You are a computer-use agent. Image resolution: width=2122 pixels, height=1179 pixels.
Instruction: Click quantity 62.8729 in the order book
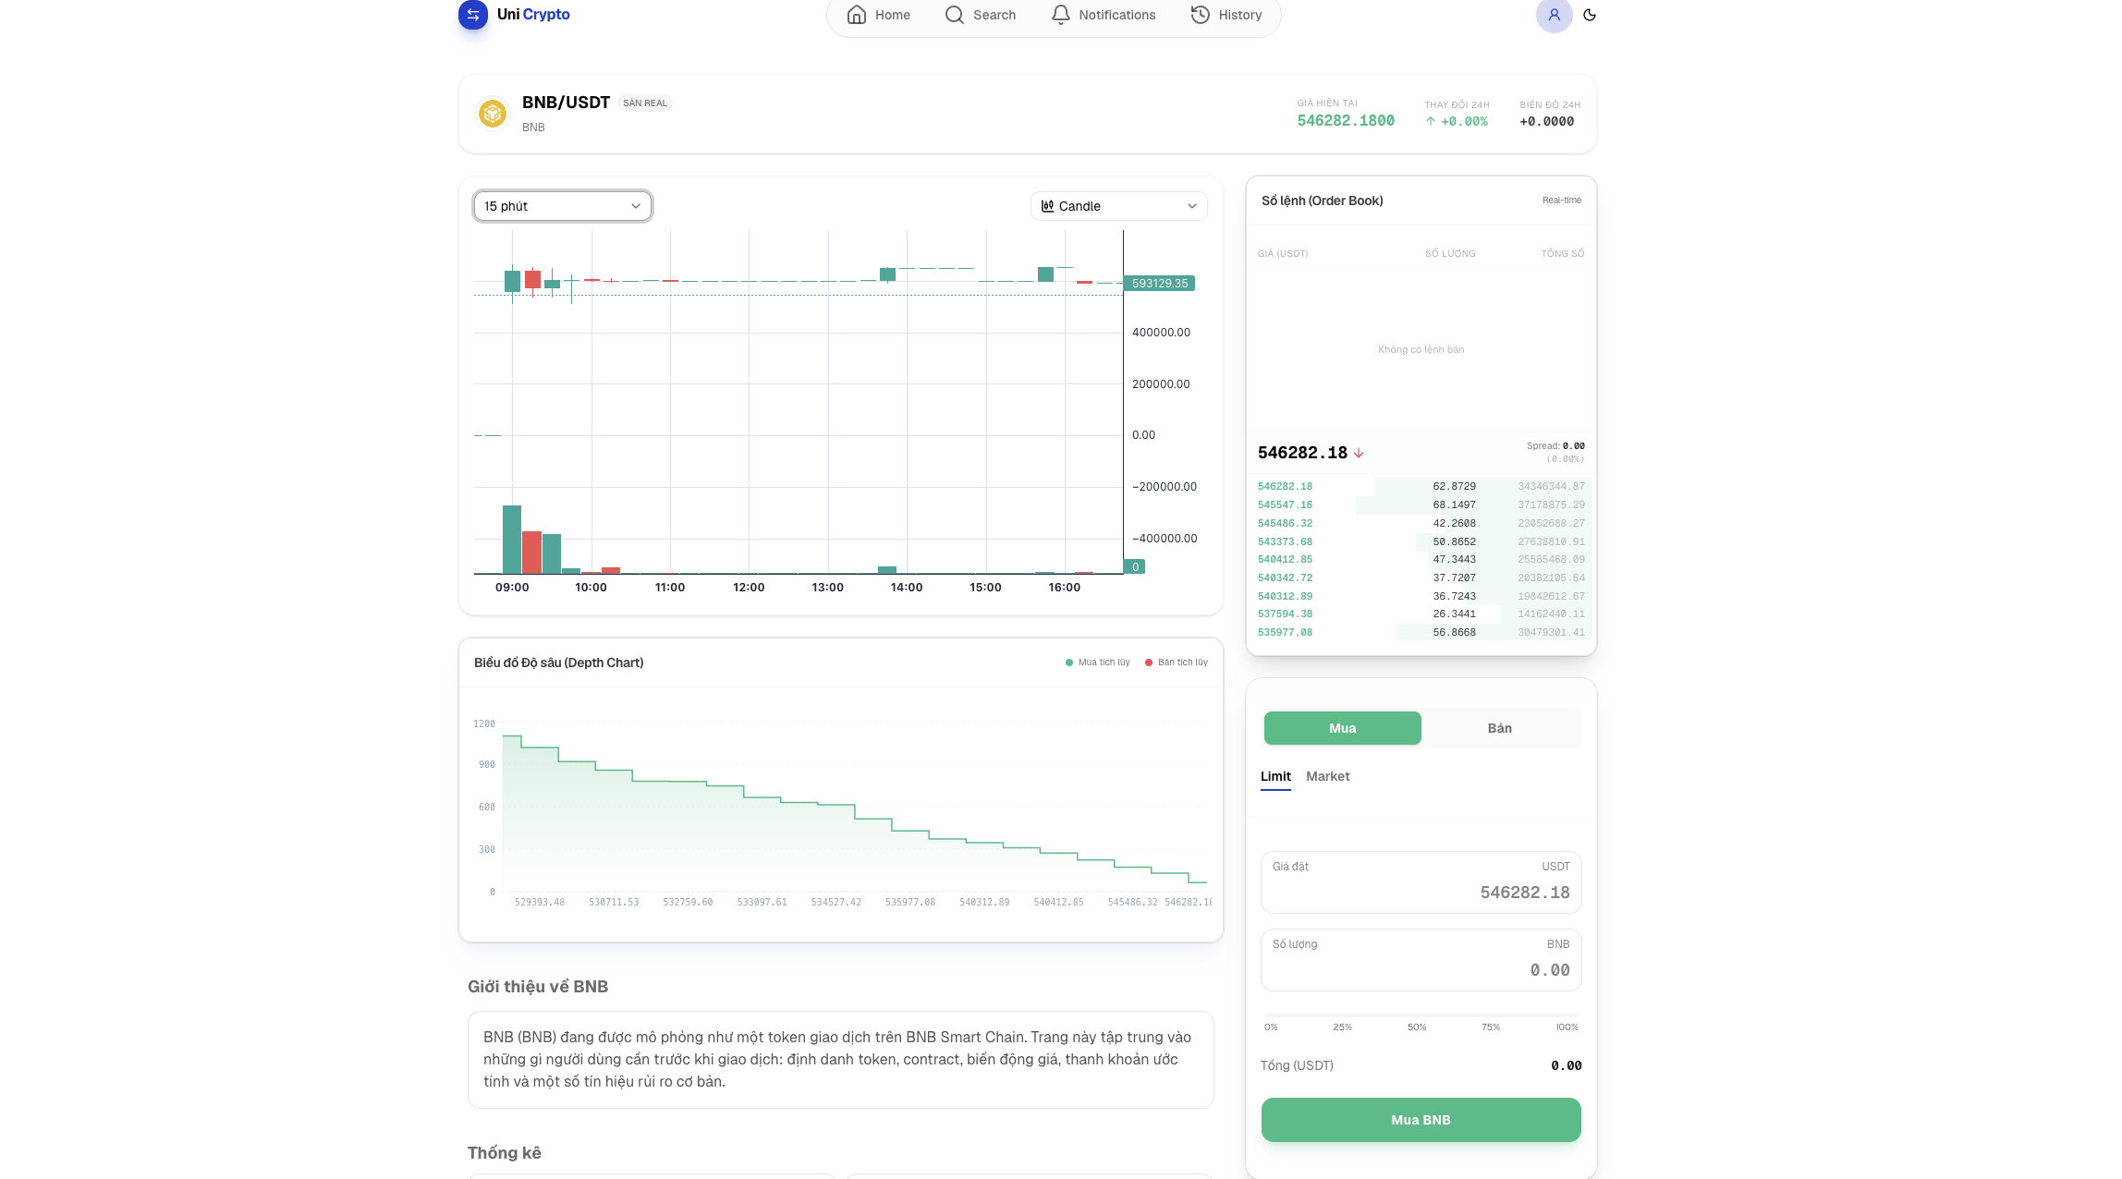(x=1454, y=486)
